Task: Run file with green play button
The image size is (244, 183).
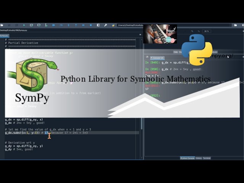Action: tap(24, 25)
